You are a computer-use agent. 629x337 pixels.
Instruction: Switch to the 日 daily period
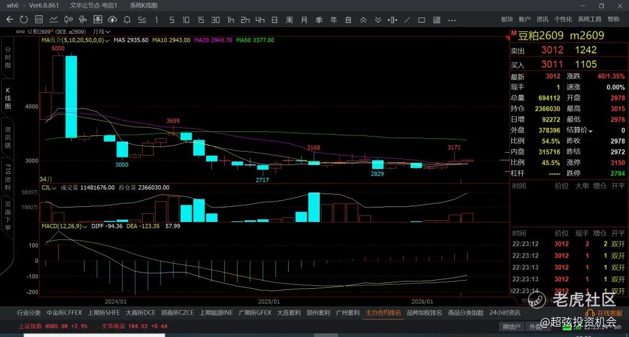(x=274, y=20)
